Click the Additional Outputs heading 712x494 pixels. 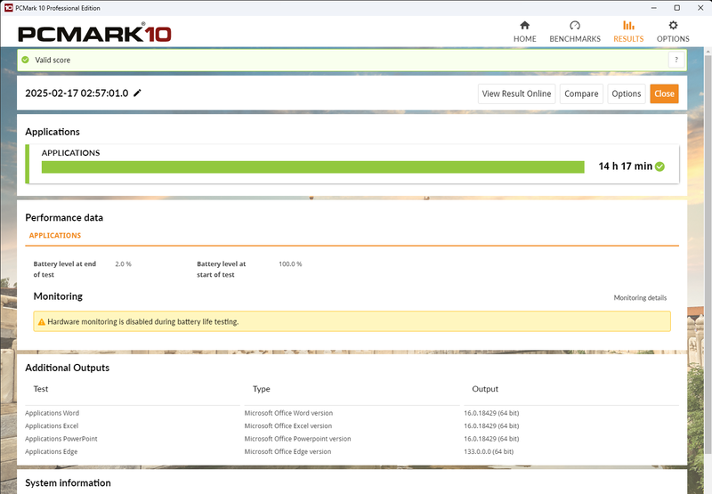(x=68, y=368)
